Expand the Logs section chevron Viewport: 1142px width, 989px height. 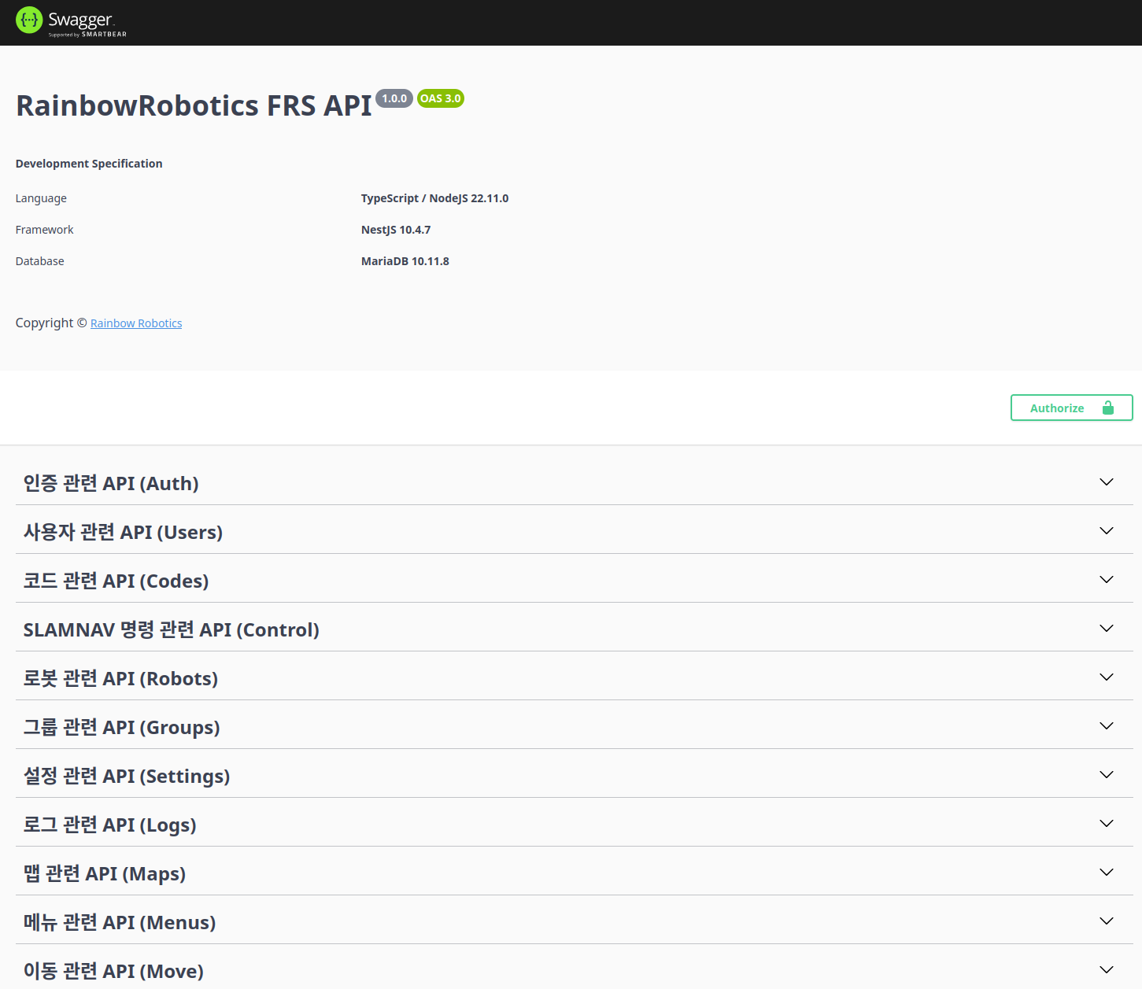click(1107, 823)
